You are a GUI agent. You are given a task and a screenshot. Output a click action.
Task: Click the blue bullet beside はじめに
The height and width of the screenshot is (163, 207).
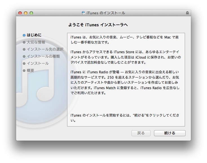[x=24, y=35]
